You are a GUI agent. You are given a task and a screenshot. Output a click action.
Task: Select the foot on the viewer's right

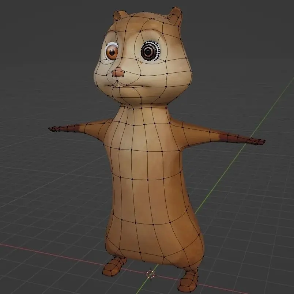click(189, 280)
